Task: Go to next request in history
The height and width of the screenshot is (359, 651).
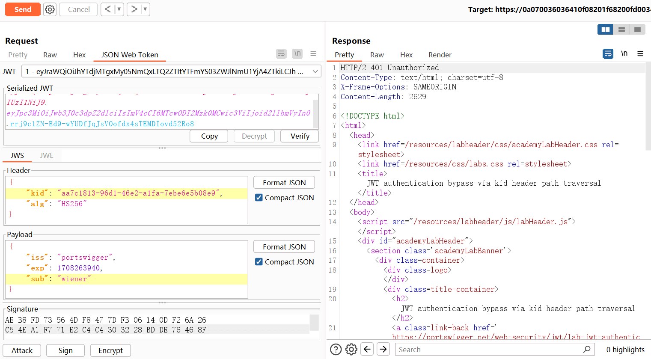Action: pos(134,9)
